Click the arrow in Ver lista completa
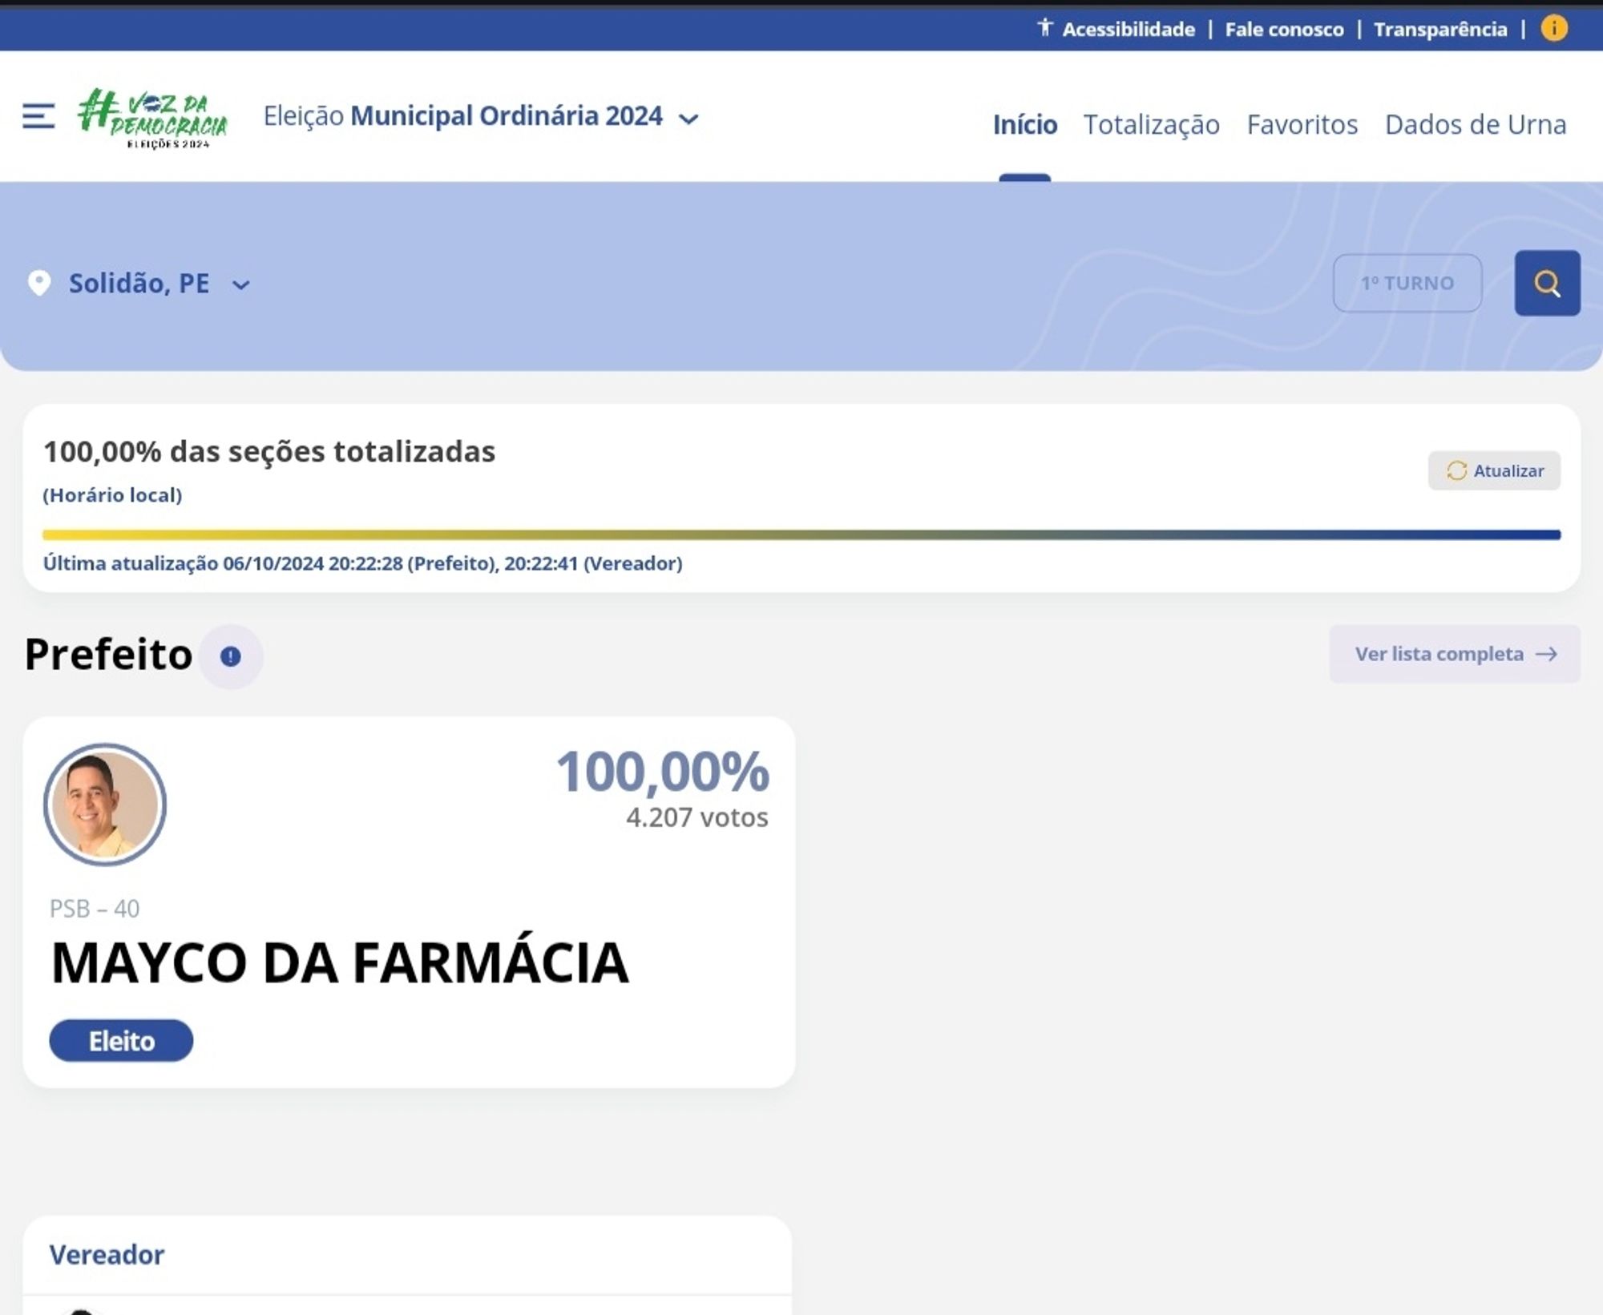The image size is (1603, 1315). coord(1546,654)
